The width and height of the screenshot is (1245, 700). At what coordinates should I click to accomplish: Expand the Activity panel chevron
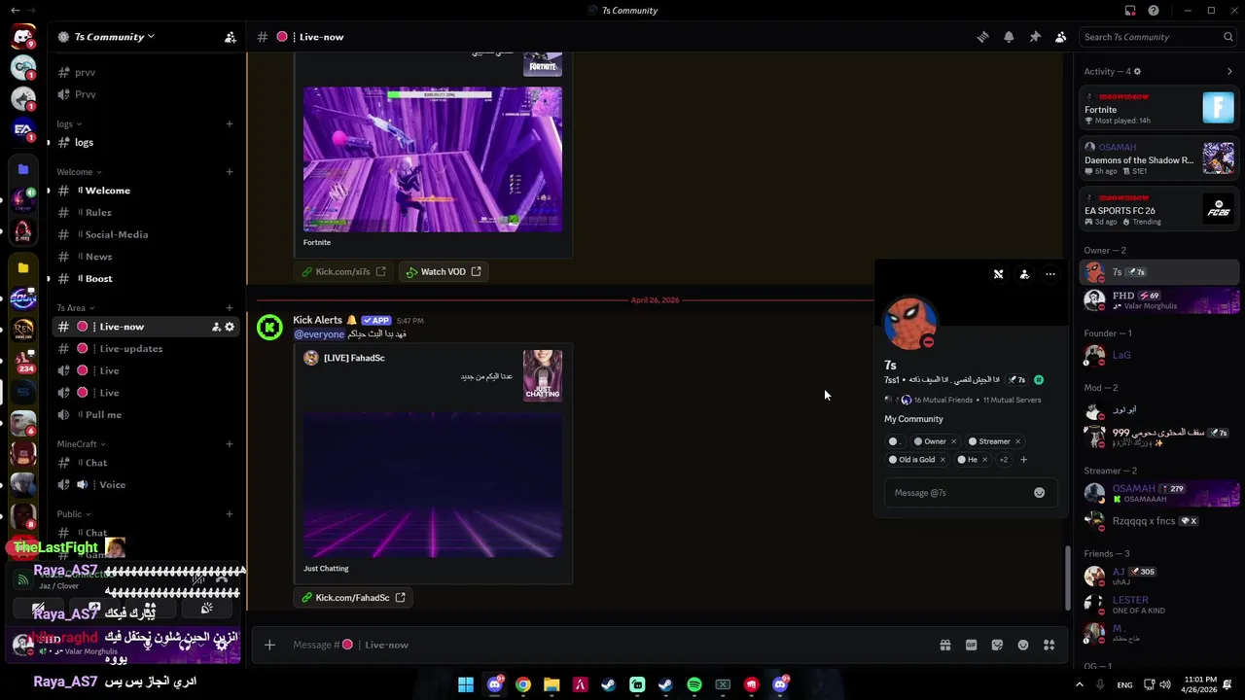click(1229, 71)
